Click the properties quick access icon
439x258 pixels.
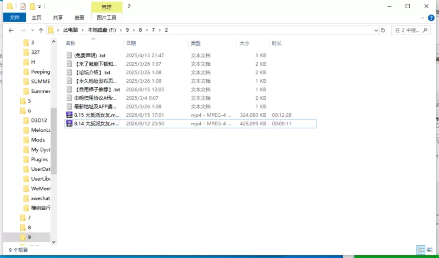(x=23, y=6)
